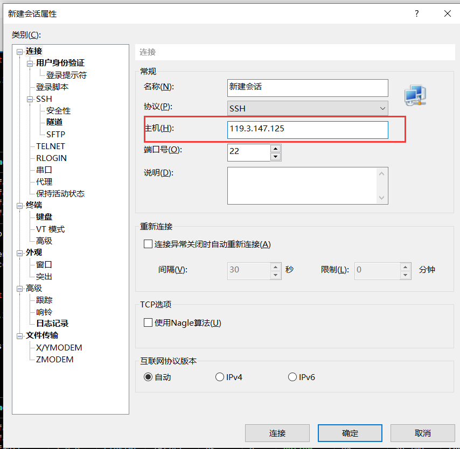Screen dimensions: 460x449
Task: Select 窗口 in the tree
Action: 44,264
